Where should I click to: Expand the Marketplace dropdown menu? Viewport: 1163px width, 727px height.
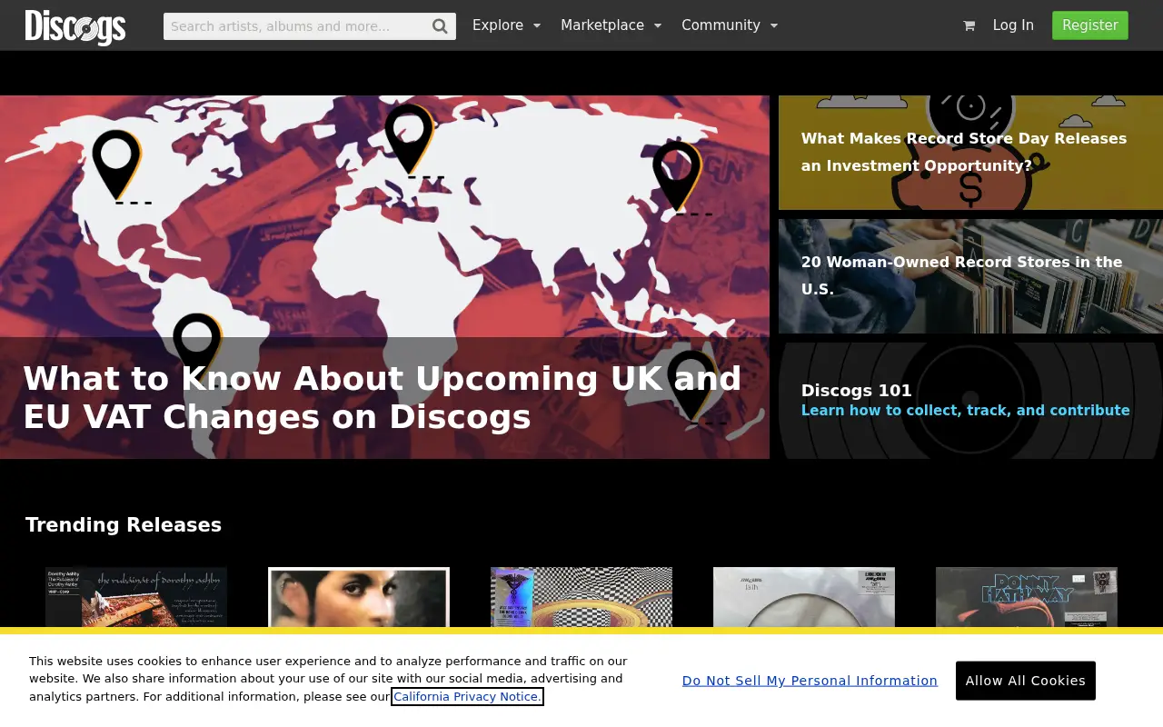tap(611, 25)
